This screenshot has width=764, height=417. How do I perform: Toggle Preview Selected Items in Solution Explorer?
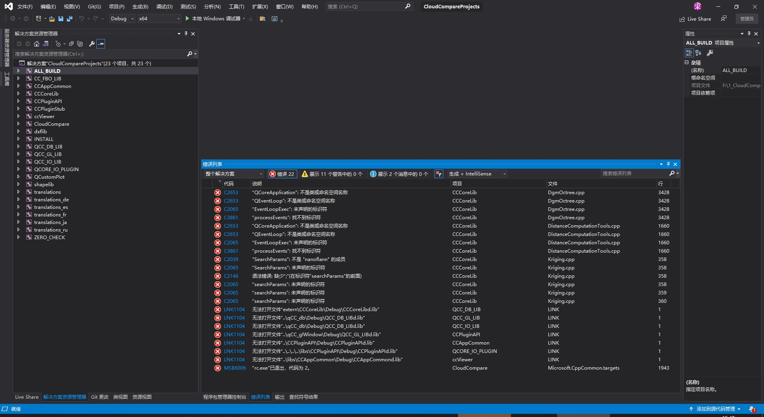tap(101, 44)
